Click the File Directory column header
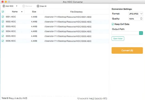This screenshot has height=100, width=145. coord(77,12)
